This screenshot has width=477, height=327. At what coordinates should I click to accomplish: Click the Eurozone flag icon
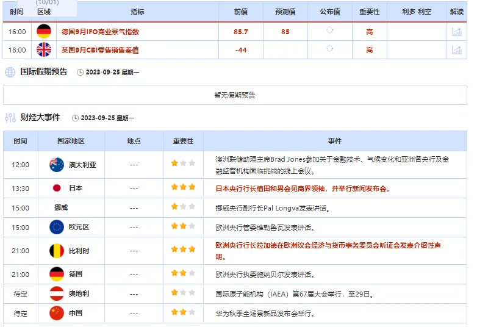click(57, 227)
